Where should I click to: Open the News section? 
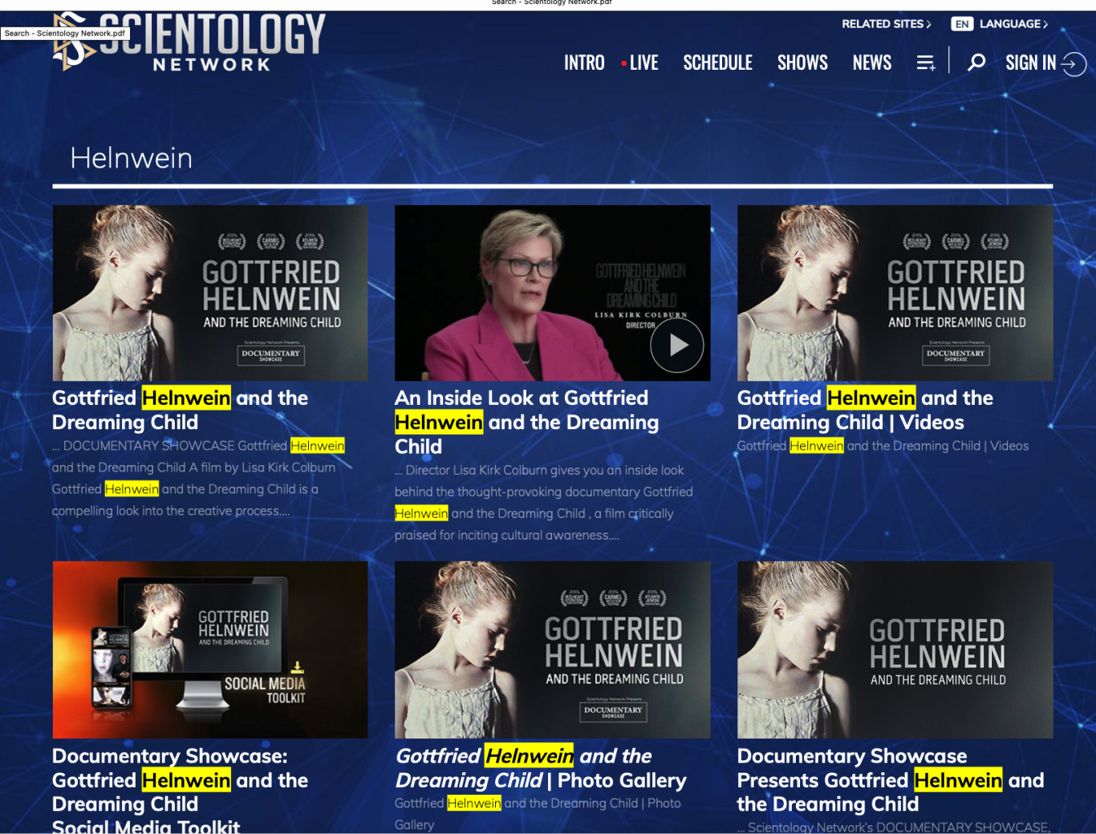[x=871, y=63]
